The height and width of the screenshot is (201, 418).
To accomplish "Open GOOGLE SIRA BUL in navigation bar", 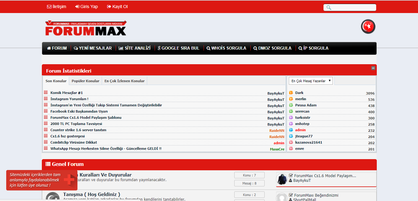I will (178, 48).
